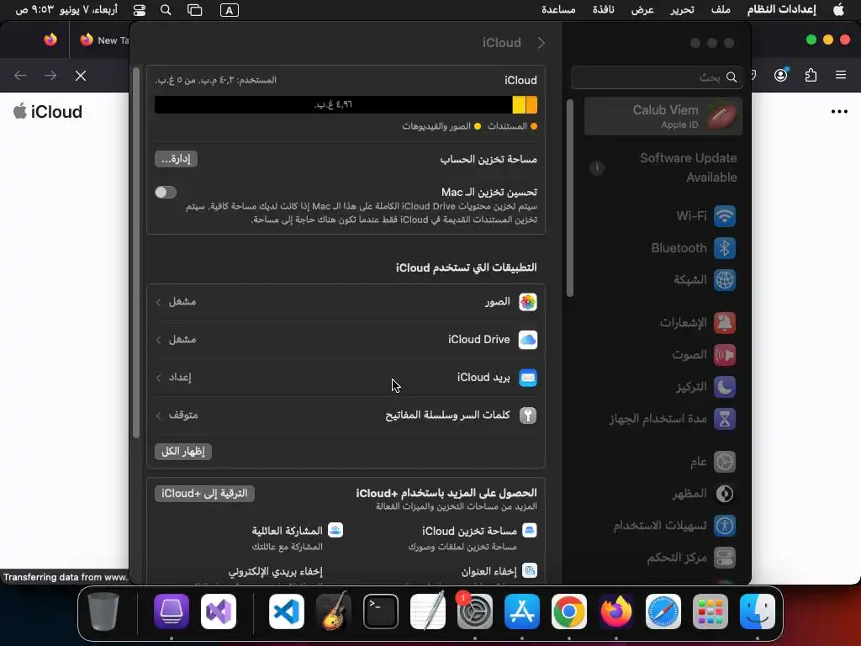Image resolution: width=861 pixels, height=646 pixels.
Task: Click yellow photos segment of storage bar
Action: coord(518,104)
